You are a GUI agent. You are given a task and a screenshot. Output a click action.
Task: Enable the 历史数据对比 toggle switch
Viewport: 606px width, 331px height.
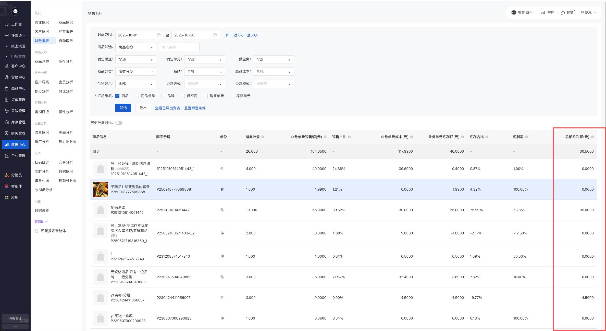[x=119, y=123]
